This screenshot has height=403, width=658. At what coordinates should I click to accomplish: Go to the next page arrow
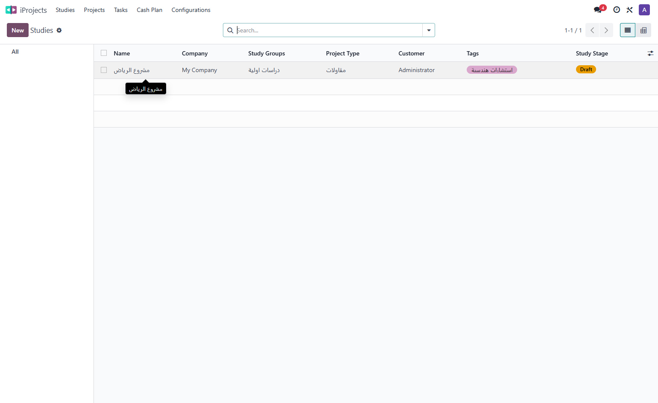coord(606,30)
